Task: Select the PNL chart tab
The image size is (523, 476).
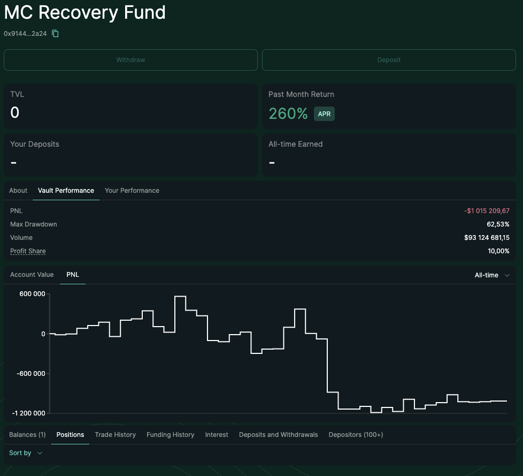Action: (x=73, y=275)
